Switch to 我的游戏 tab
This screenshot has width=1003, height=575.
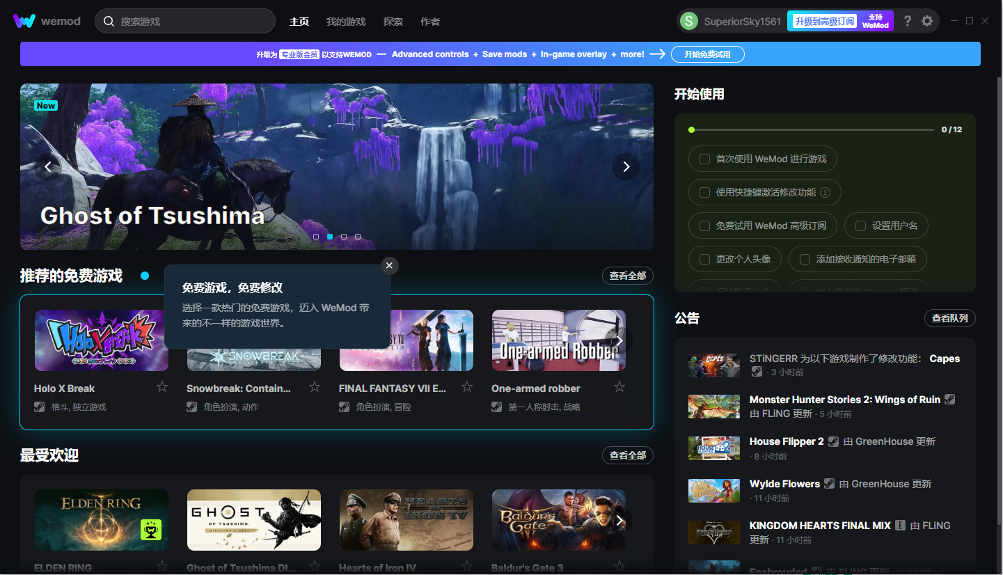(x=346, y=22)
